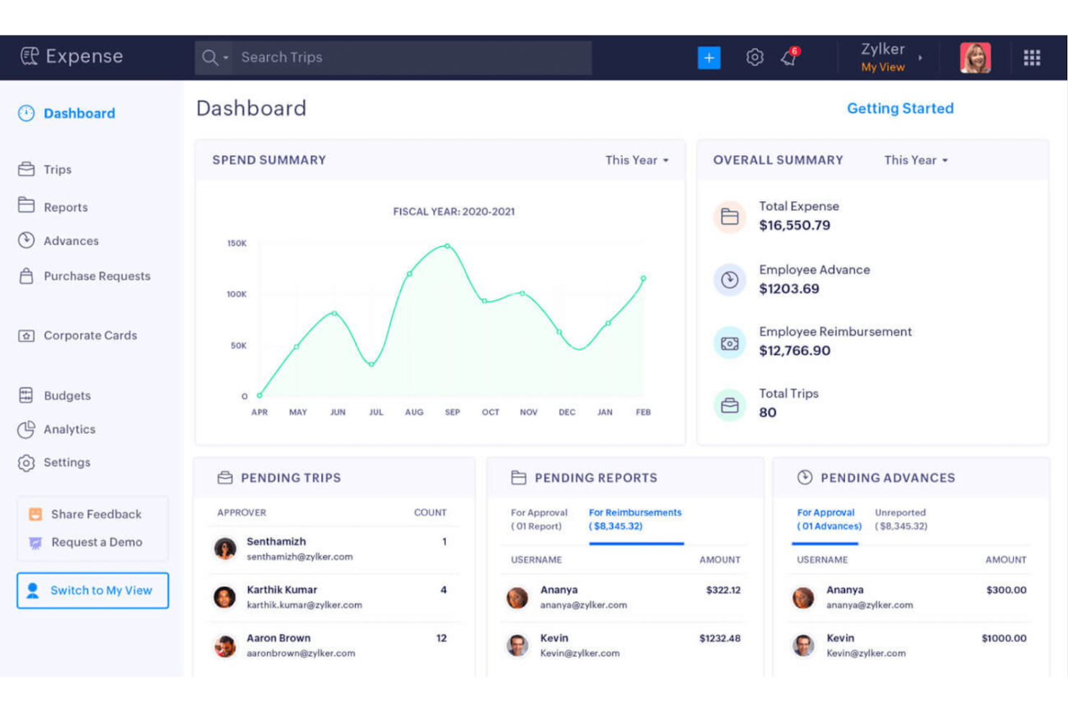The image size is (1068, 712).
Task: Open the Analytics section
Action: coord(69,429)
